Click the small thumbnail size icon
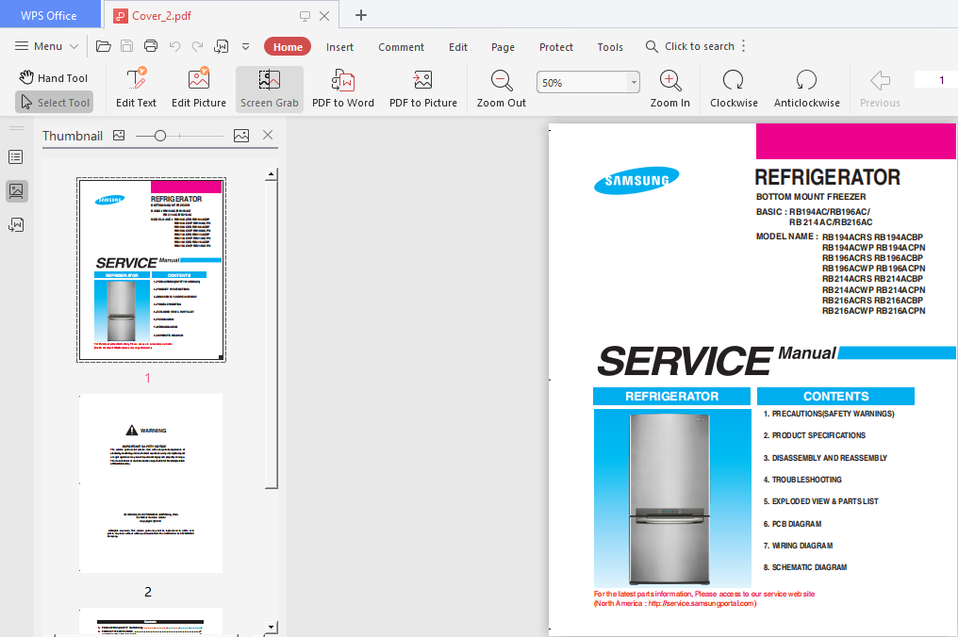 tap(119, 136)
